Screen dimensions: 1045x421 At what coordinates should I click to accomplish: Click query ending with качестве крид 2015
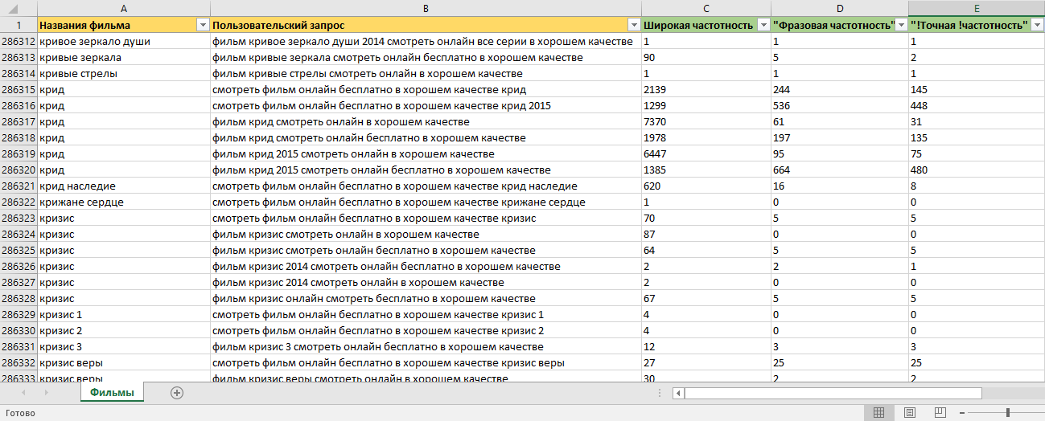coord(426,106)
